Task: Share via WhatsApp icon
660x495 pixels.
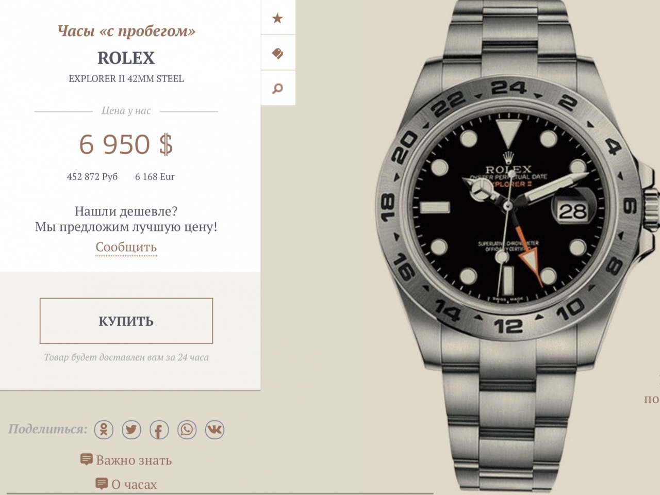Action: [x=187, y=430]
